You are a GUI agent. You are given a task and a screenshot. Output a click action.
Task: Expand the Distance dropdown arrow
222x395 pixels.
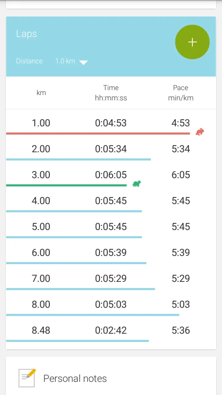pos(83,62)
